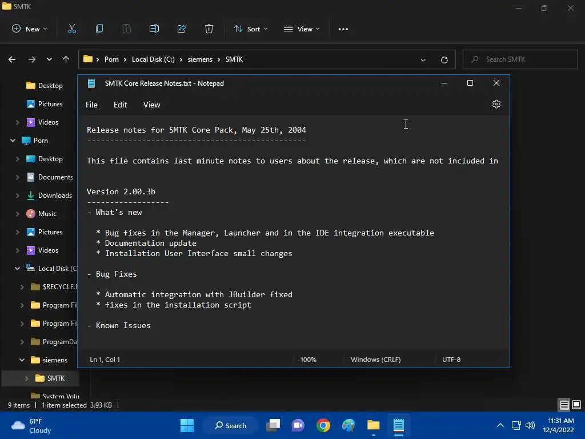Screen dimensions: 585x439
Task: Click the SMTK breadcrumb segment
Action: (234, 59)
